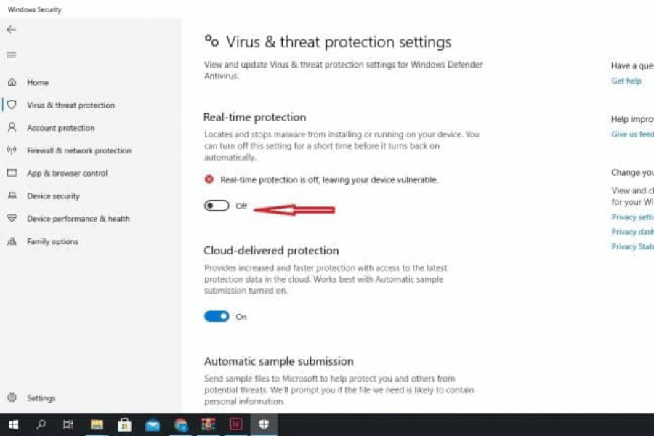The image size is (654, 436).
Task: Click the taskbar search magnifier icon
Action: (41, 425)
